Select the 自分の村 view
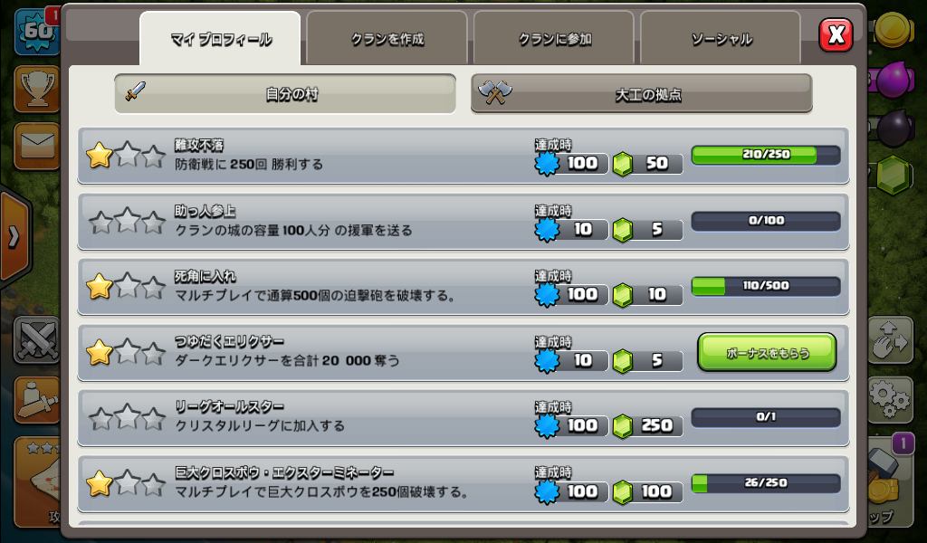The image size is (927, 543). point(285,93)
